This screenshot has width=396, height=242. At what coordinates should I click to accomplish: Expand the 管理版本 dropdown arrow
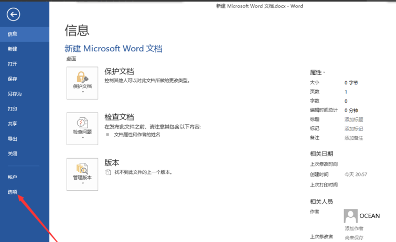point(83,183)
